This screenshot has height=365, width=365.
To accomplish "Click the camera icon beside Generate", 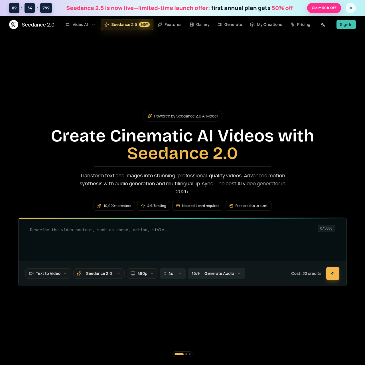I will (220, 25).
